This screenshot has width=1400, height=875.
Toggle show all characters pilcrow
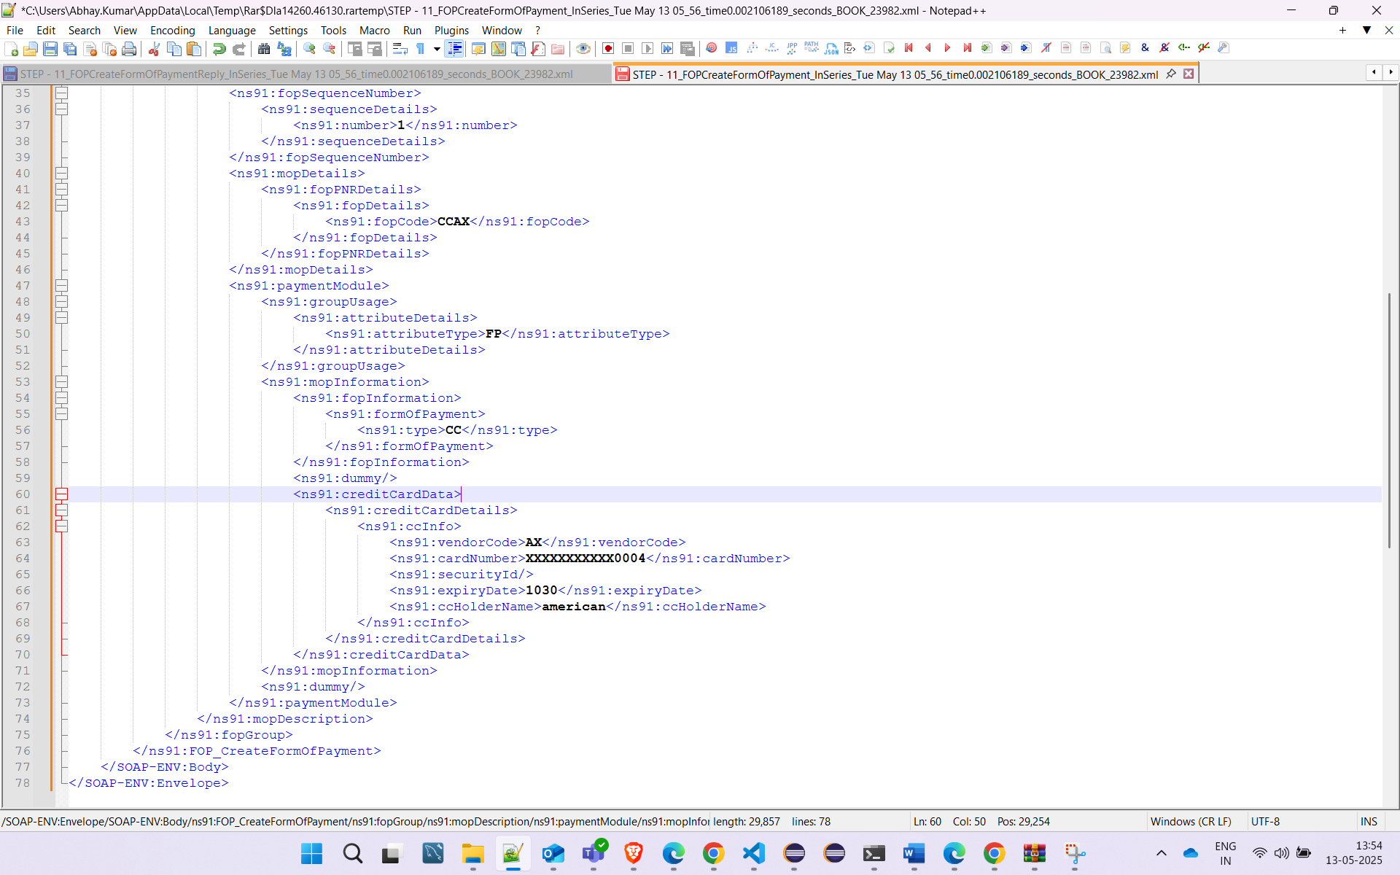click(420, 49)
